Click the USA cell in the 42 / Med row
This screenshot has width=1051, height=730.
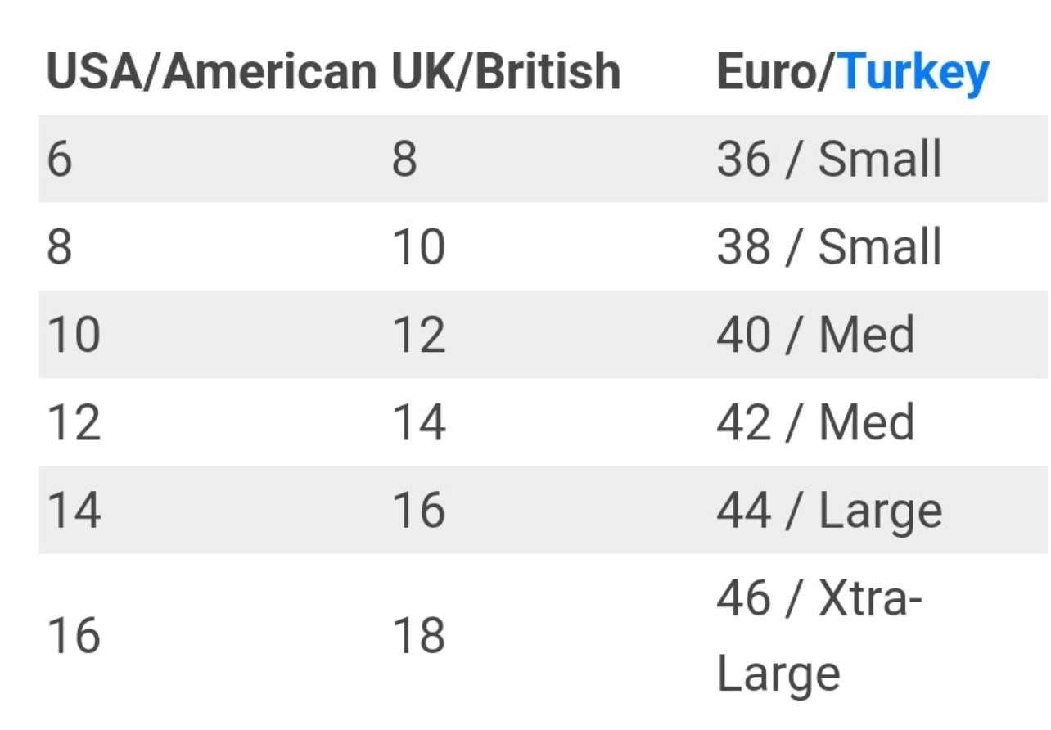coord(74,422)
